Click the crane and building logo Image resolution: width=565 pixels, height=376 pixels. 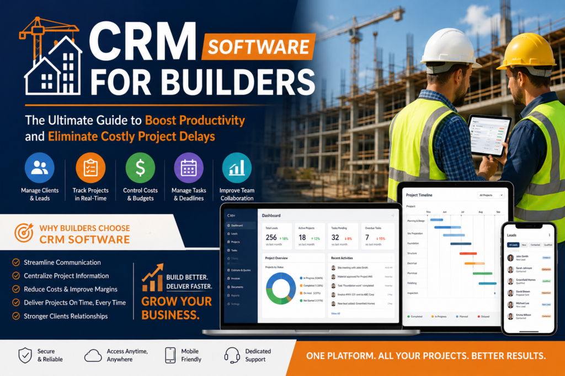tap(51, 56)
